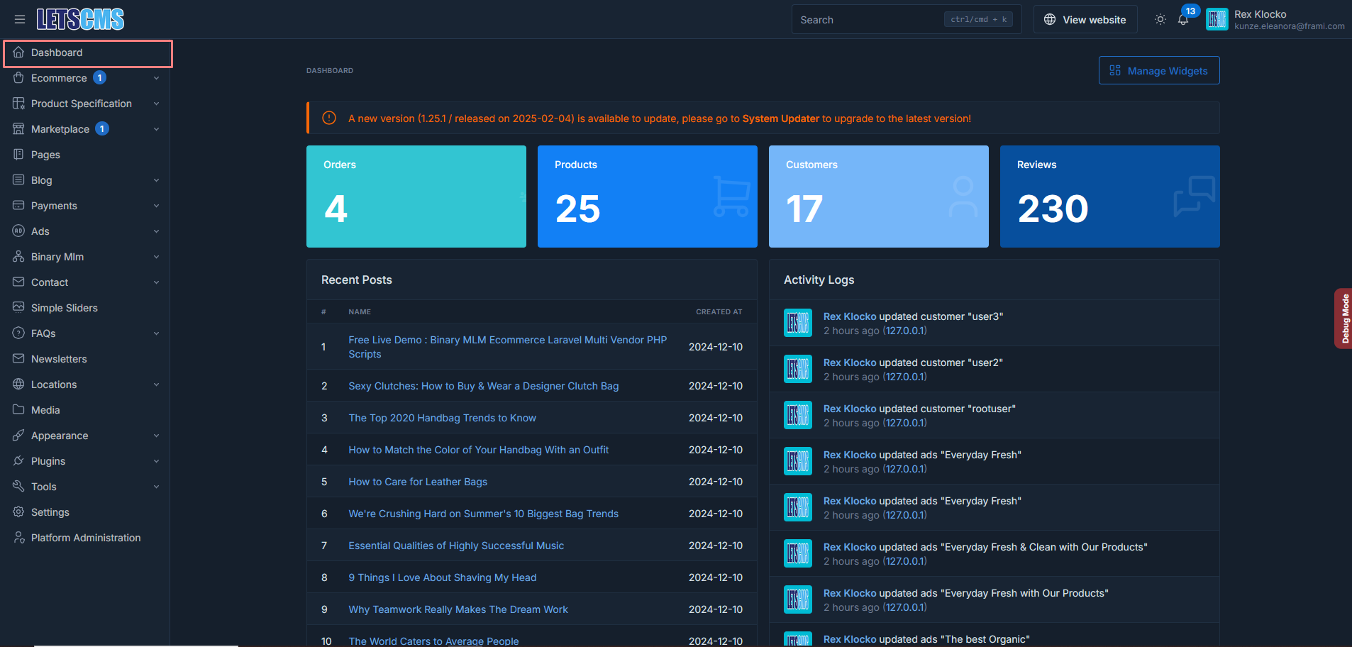Open the Dashboard menu item
The height and width of the screenshot is (647, 1352).
[x=57, y=52]
